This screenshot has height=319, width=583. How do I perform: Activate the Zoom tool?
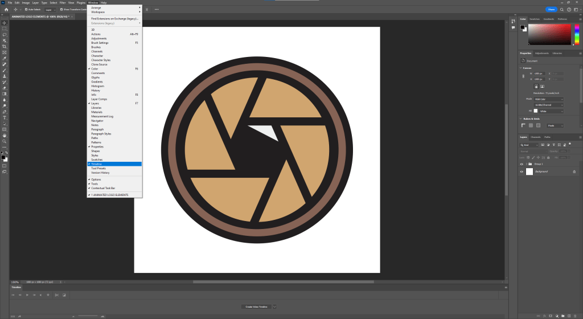[x=5, y=141]
